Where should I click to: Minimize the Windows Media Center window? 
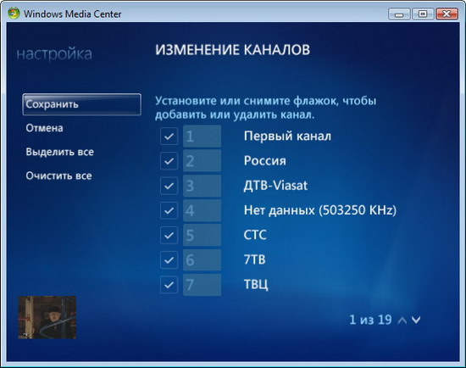coord(399,14)
